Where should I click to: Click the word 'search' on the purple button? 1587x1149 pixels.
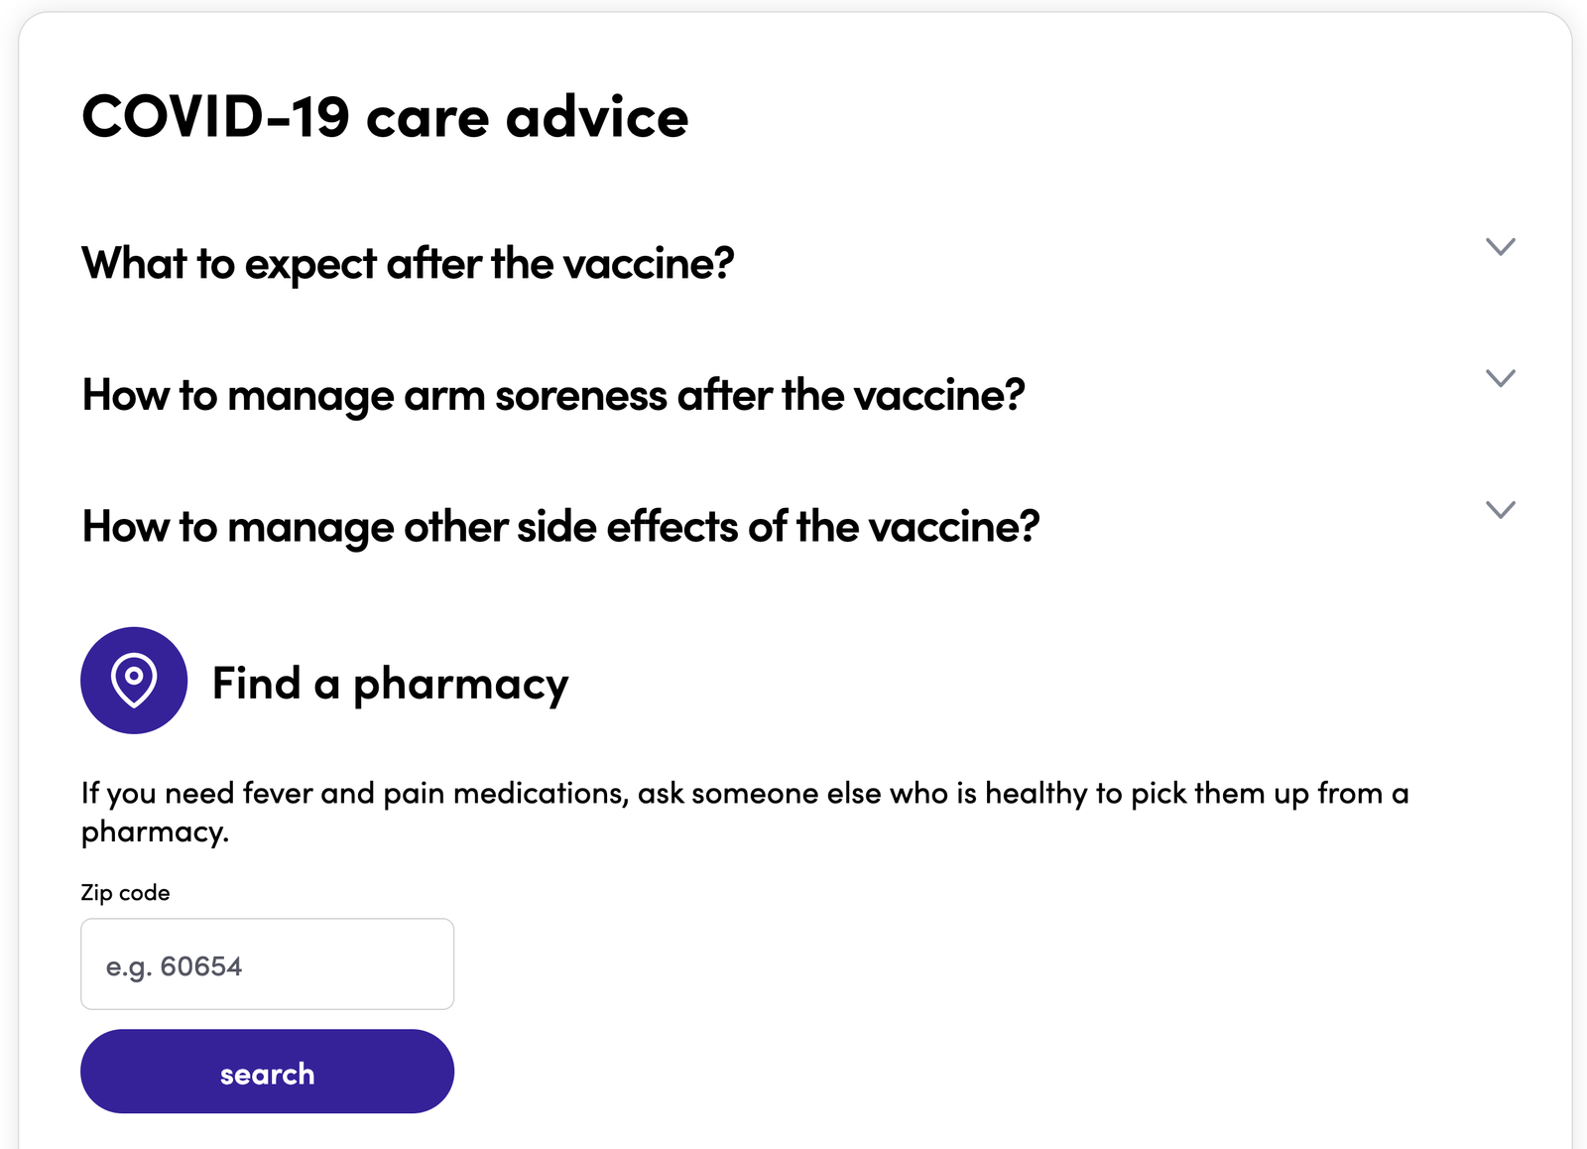pos(267,1074)
